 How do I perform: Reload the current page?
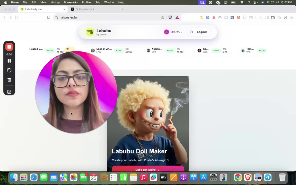(x=17, y=17)
